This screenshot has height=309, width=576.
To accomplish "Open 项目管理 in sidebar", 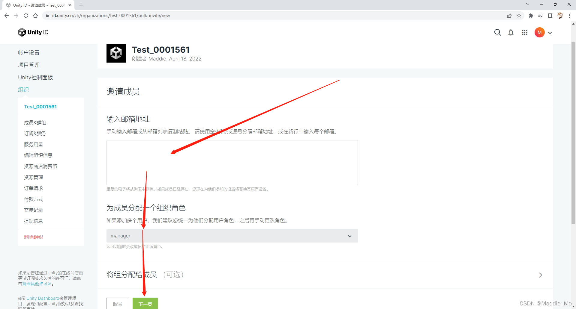I will [29, 65].
